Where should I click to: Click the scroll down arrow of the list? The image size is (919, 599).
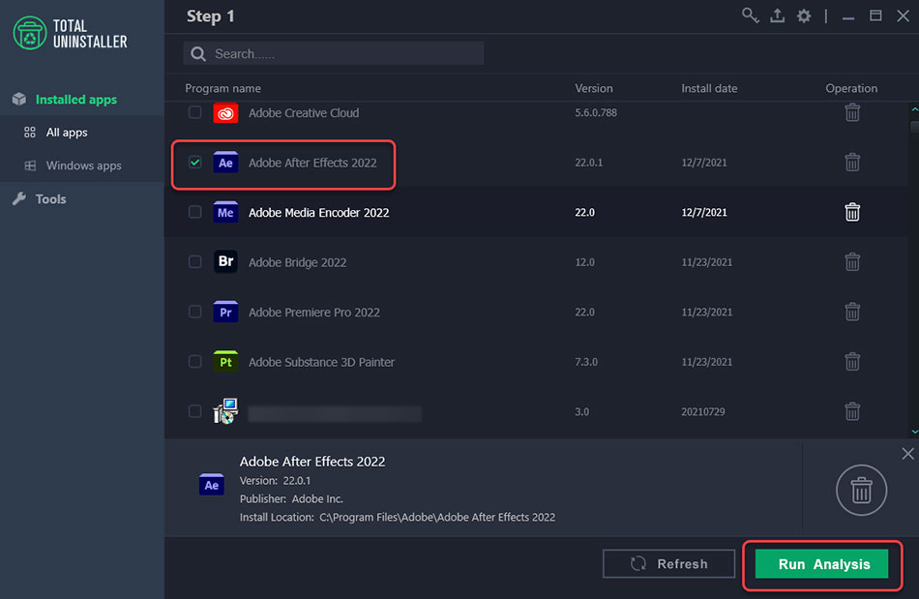[914, 432]
